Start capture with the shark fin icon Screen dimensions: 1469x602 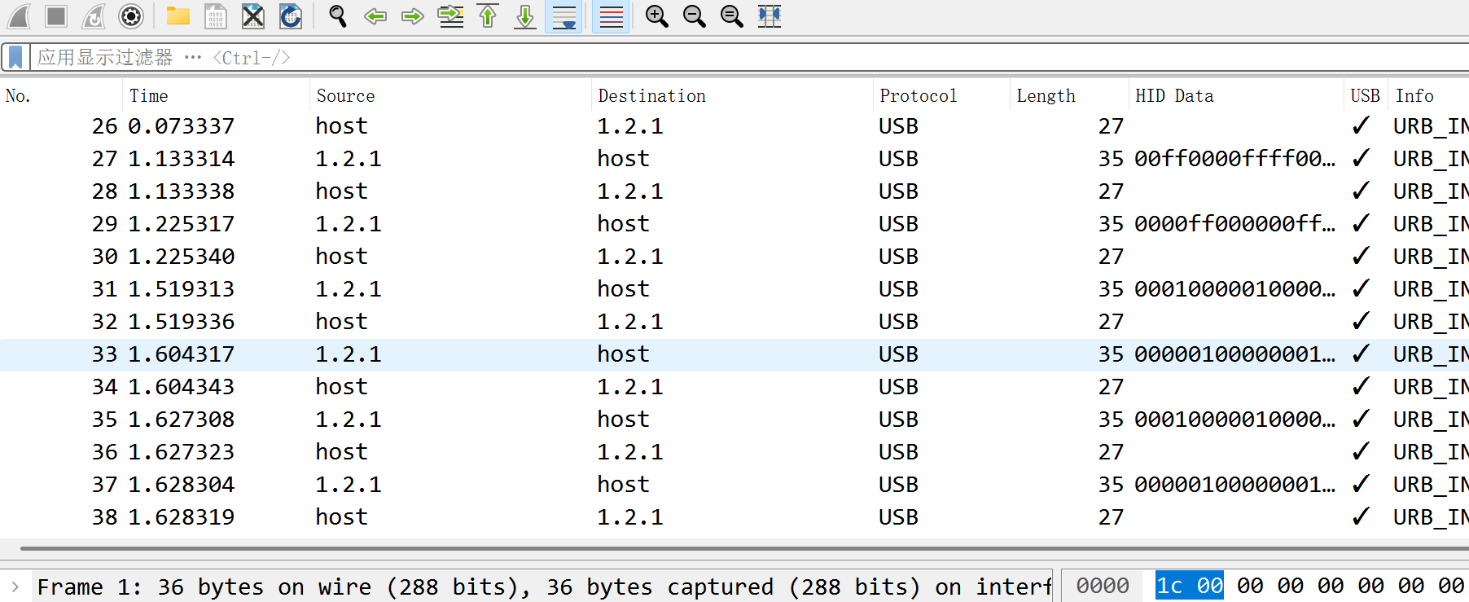[19, 15]
